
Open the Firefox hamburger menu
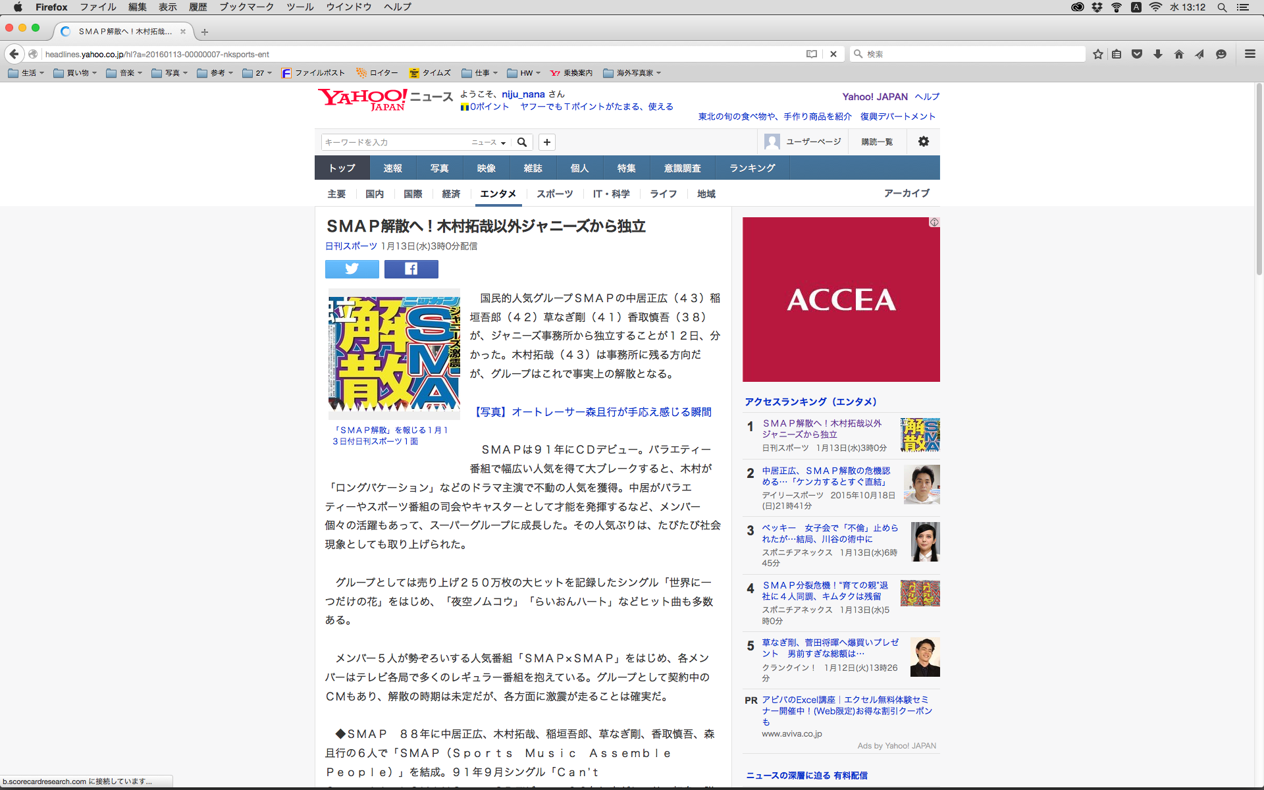pos(1250,54)
